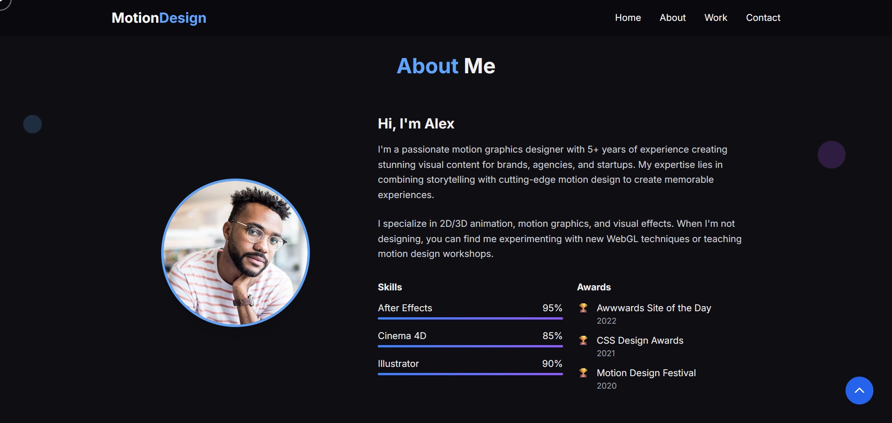Click the 'Hi, I'm Alex' heading

(416, 124)
